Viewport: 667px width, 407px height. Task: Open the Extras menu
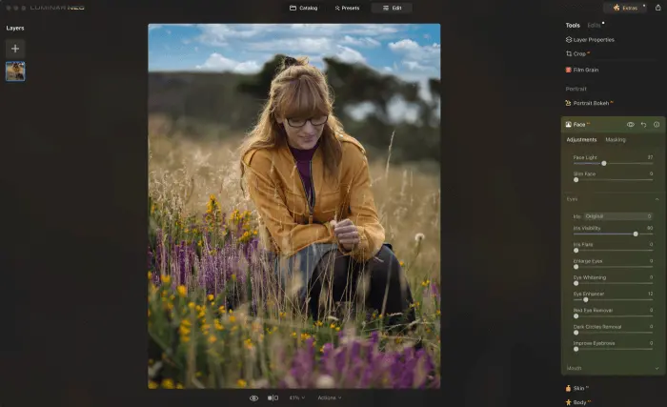coord(625,8)
